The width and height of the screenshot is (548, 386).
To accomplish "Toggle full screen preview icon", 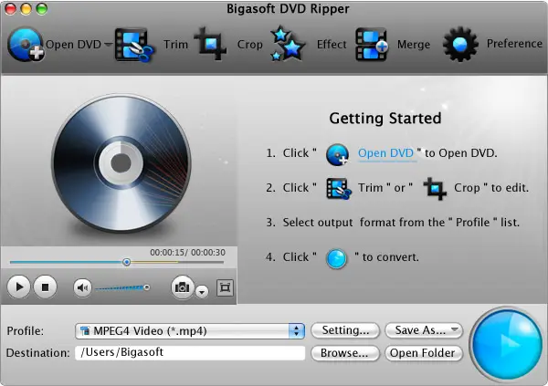I will (225, 287).
